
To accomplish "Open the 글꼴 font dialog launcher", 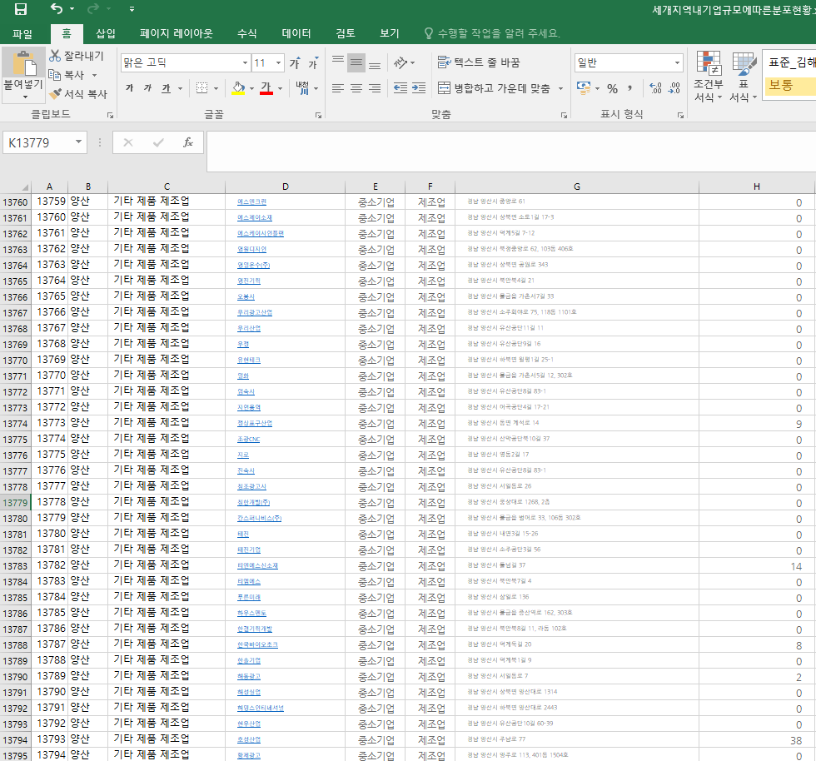I will click(x=318, y=115).
